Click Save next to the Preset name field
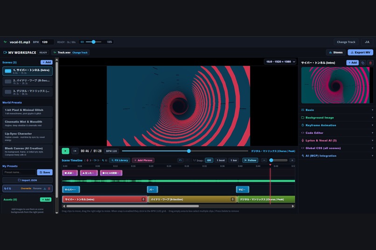The height and width of the screenshot is (250, 376). 45,172
